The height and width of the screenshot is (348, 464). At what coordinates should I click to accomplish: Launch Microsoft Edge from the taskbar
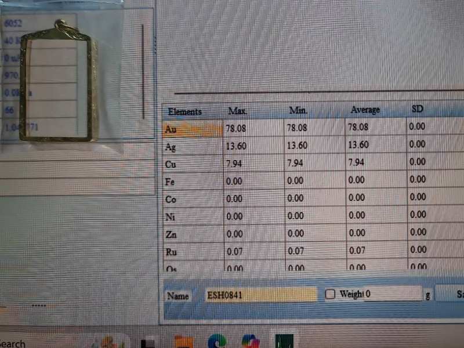tap(217, 342)
